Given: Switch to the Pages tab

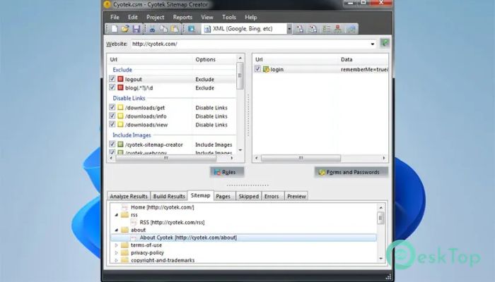Looking at the screenshot, I should point(223,196).
